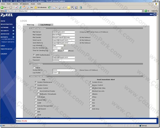Open the HELP question mark icon

click(155, 14)
